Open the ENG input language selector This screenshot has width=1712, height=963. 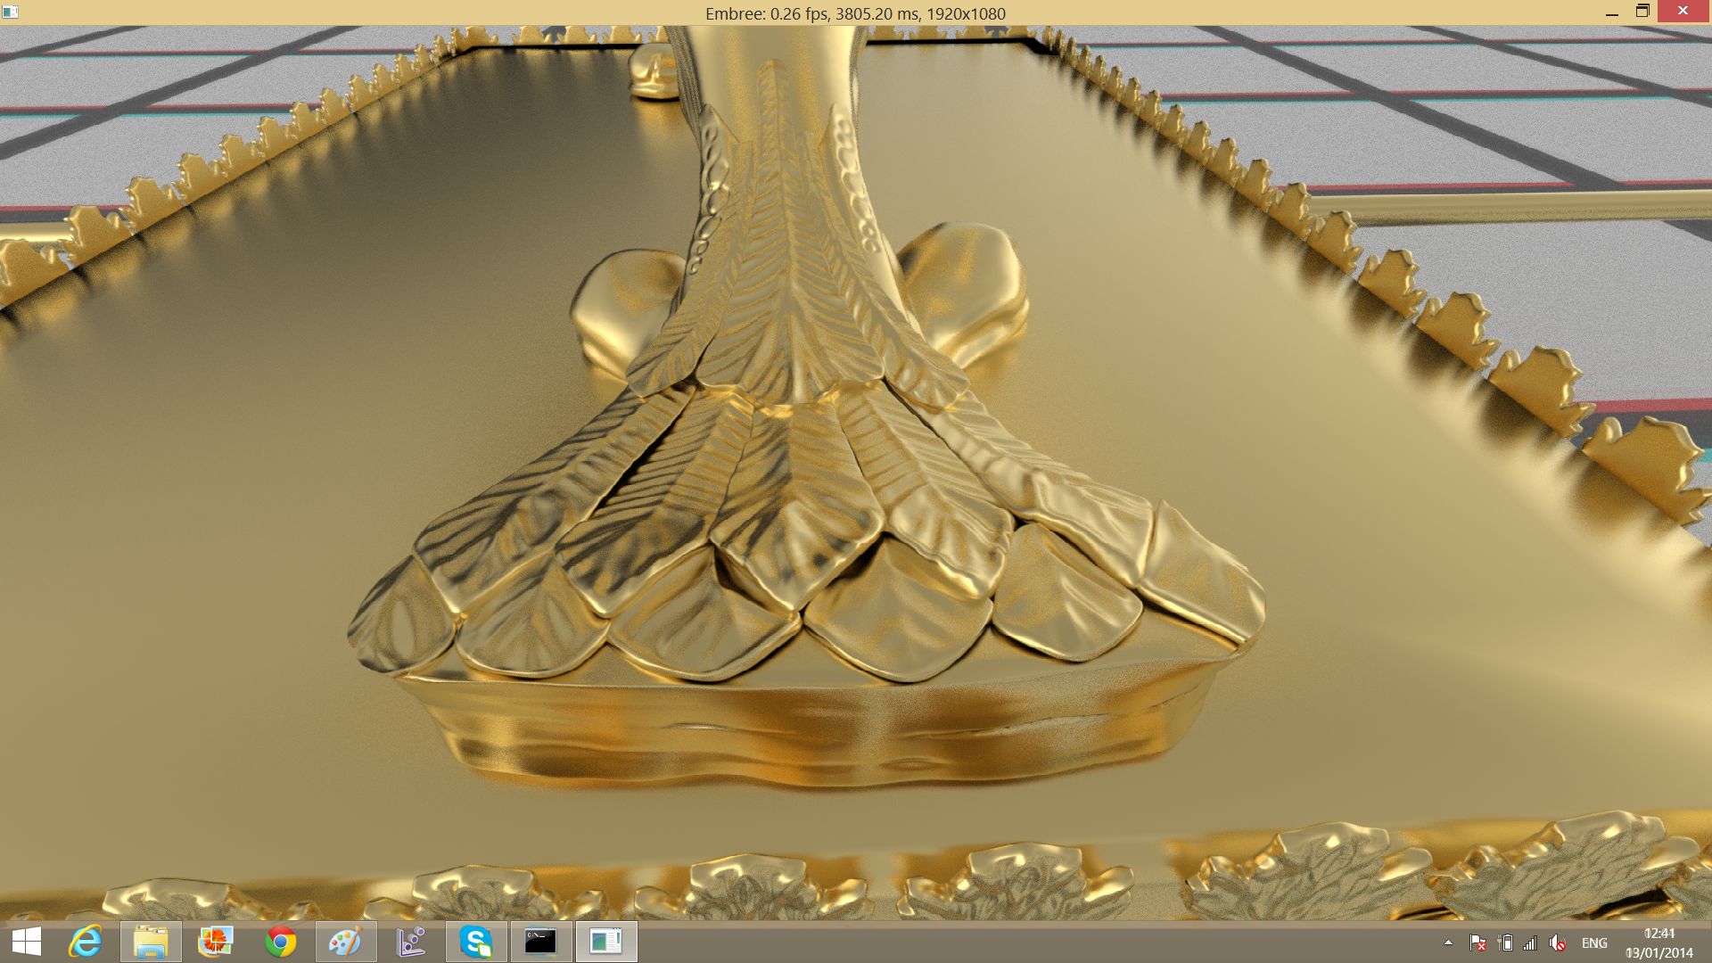pyautogui.click(x=1594, y=942)
